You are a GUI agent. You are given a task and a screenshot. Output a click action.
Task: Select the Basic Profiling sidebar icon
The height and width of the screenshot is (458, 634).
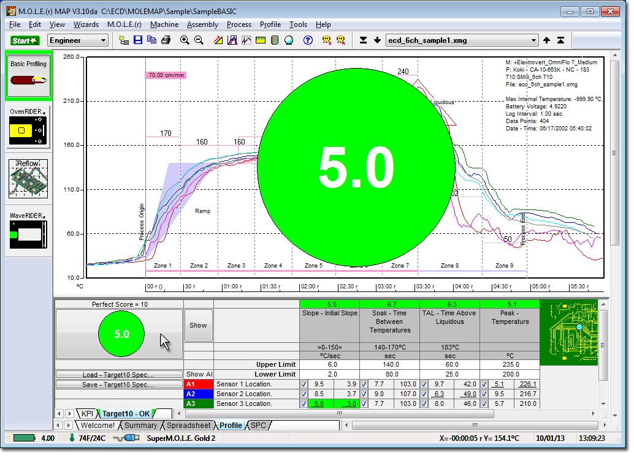[x=28, y=77]
